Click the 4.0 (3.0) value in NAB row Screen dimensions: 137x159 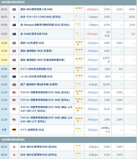pos(107,34)
